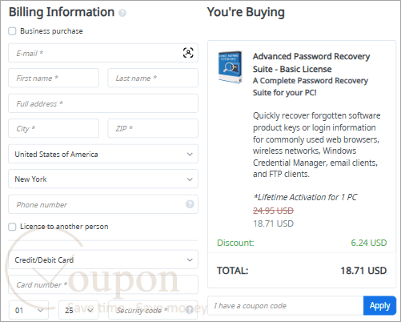Click the 6.24 USD discount value
The height and width of the screenshot is (322, 401).
pyautogui.click(x=369, y=243)
